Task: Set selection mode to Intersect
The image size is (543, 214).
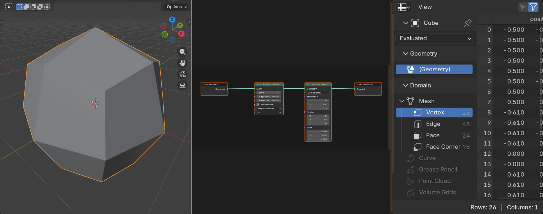Action: tap(47, 7)
